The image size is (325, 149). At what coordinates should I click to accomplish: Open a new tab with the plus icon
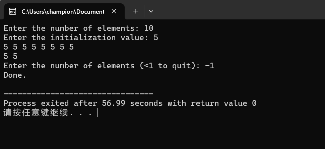pyautogui.click(x=136, y=11)
